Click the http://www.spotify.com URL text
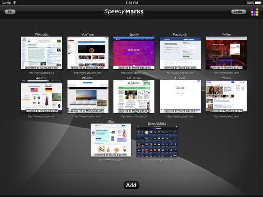The height and width of the screenshot is (197, 263). click(x=134, y=73)
